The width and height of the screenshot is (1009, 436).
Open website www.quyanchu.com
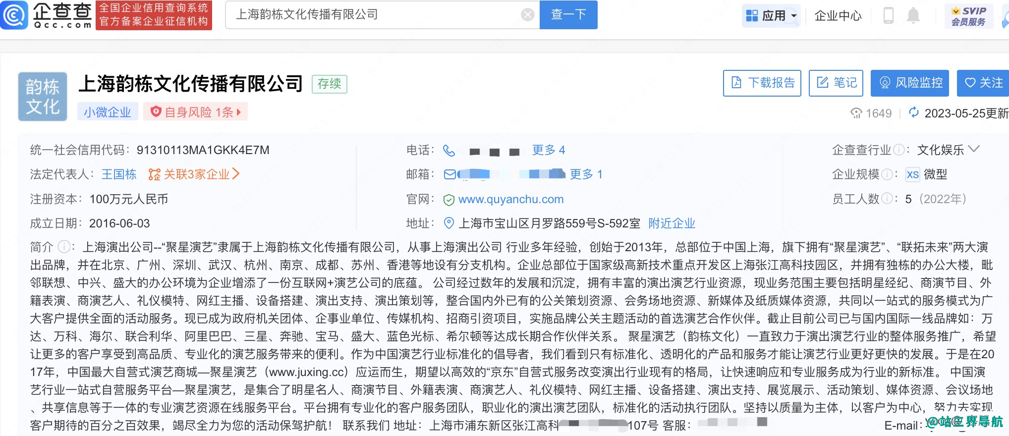tap(511, 199)
